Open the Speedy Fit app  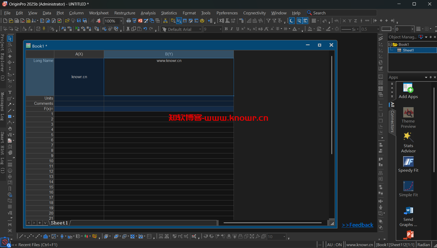408,165
